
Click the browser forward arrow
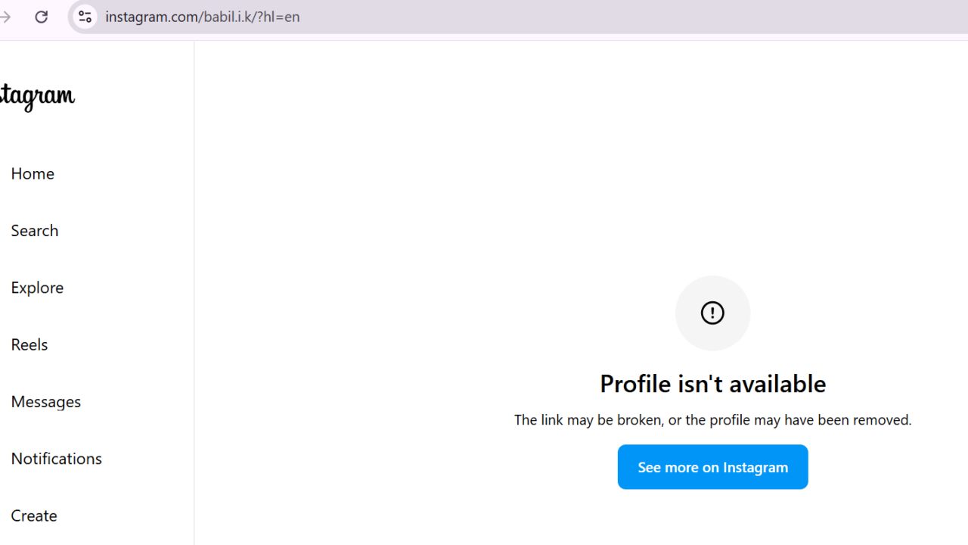(5, 17)
